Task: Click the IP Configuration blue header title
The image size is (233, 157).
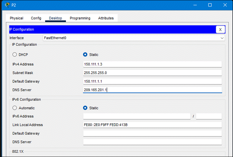Action: click(22, 29)
